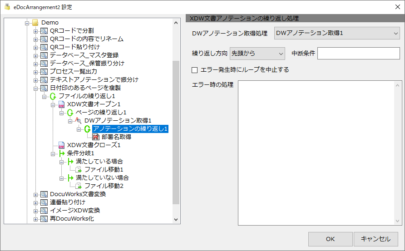Collapse the 満たしている場合 node
The height and width of the screenshot is (251, 405).
[x=61, y=162]
